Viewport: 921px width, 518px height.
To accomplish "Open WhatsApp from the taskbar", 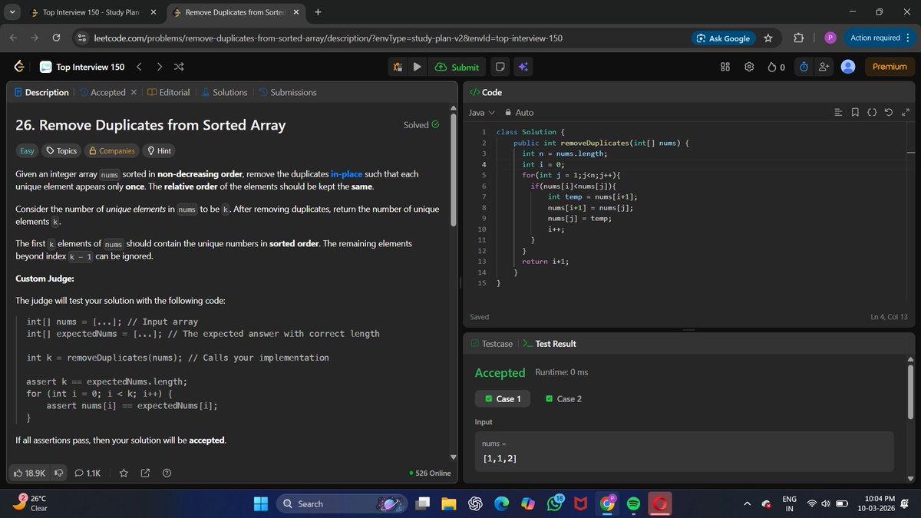I will (554, 503).
